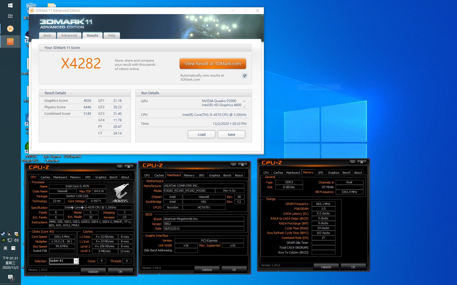Screen dimensions: 457x285
Task: Open Graphics tab in the middle CPU-Z window
Action: pyautogui.click(x=214, y=175)
